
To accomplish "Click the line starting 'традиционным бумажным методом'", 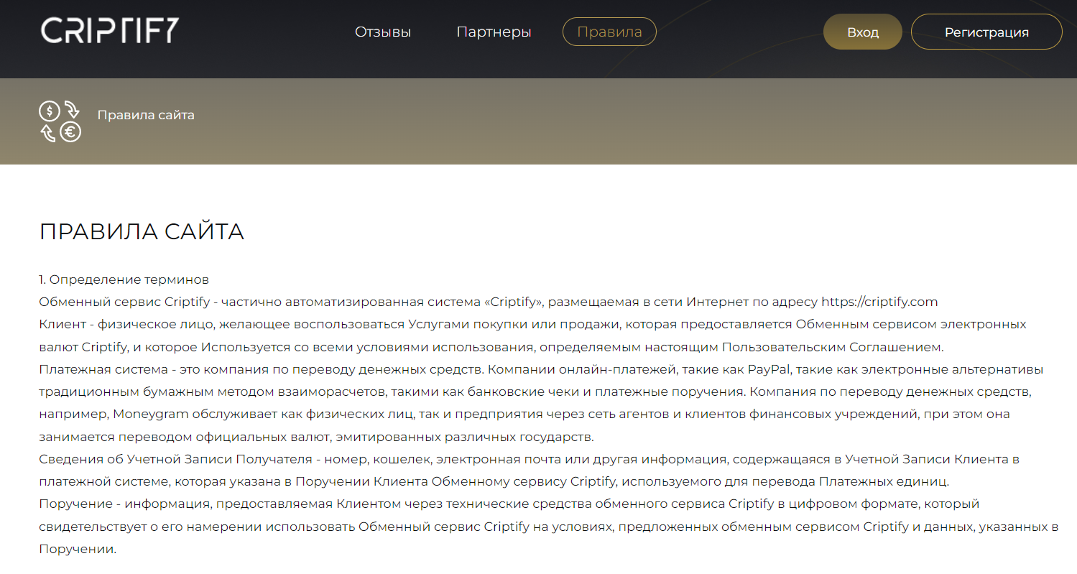I will click(536, 392).
